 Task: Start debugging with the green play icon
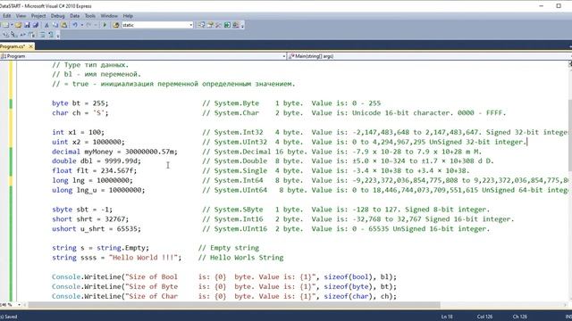(x=105, y=25)
